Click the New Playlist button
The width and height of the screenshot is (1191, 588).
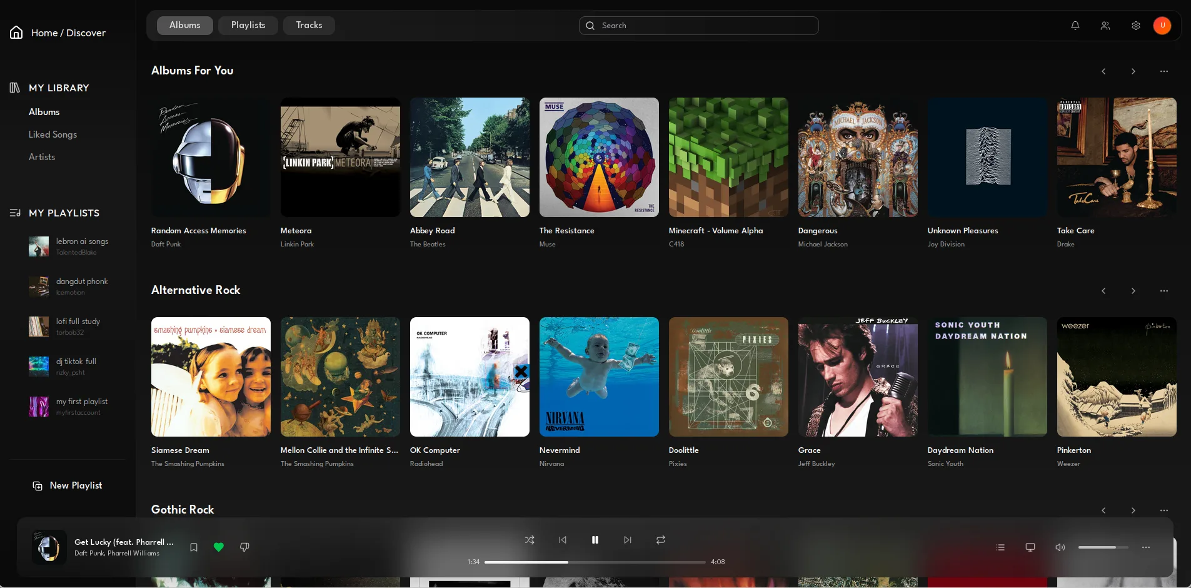tap(68, 486)
